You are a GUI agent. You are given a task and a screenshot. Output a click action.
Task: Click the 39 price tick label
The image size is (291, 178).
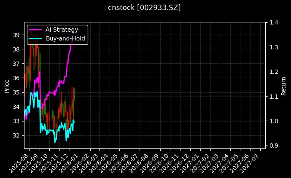point(17,35)
